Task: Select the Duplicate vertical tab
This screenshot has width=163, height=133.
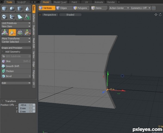Action: coord(34,30)
